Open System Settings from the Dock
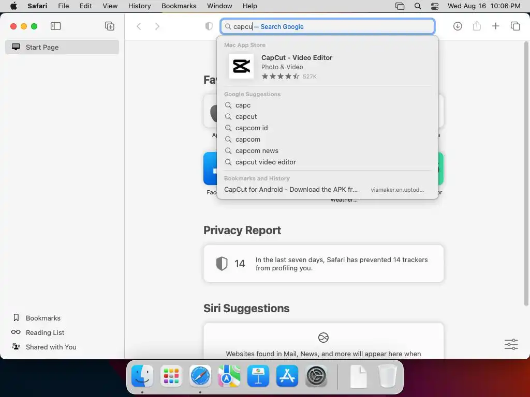This screenshot has width=530, height=397. tap(316, 376)
